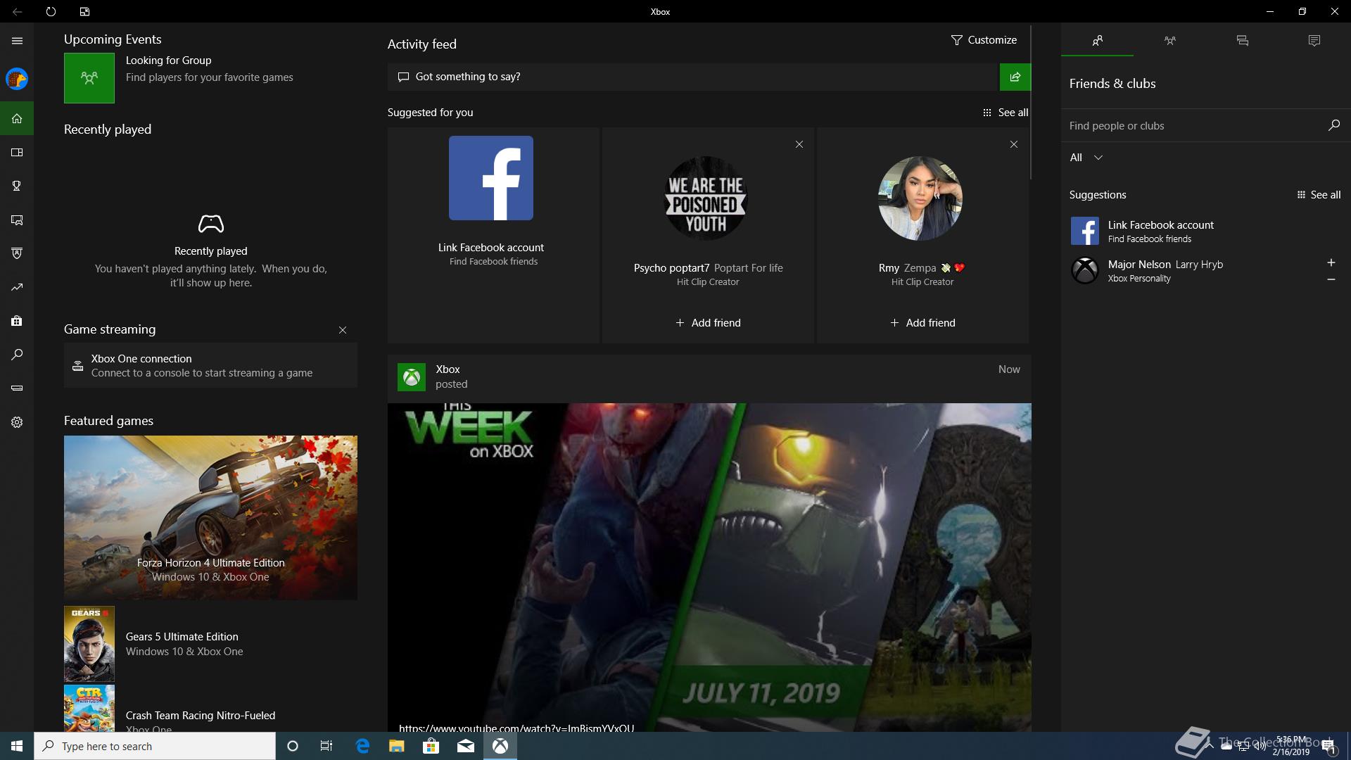Click See all in Suggestions panel
The width and height of the screenshot is (1351, 760).
click(1319, 195)
